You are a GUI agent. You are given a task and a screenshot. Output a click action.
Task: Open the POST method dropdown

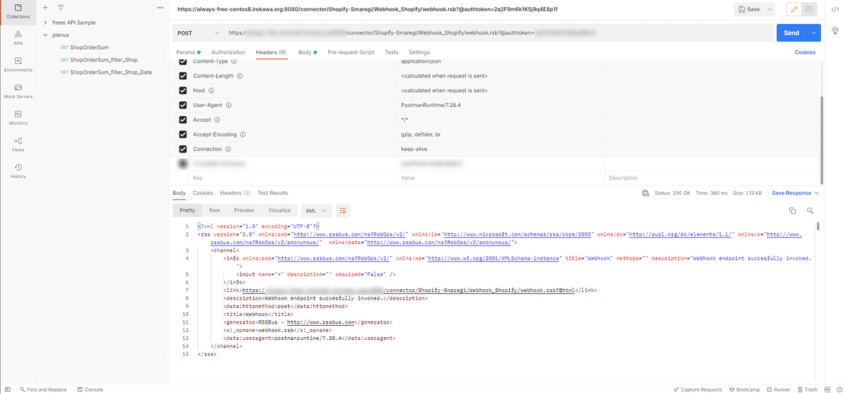[198, 33]
